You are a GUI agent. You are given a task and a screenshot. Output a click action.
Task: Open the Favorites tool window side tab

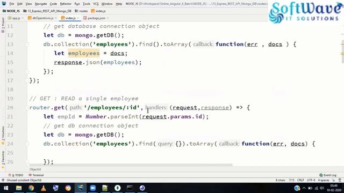[3, 160]
